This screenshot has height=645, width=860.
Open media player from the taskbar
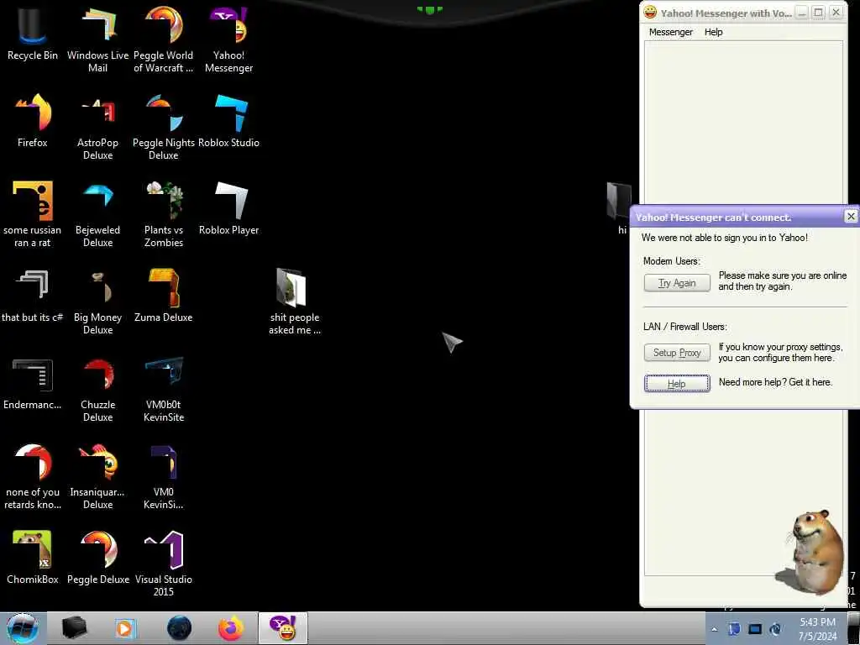tap(124, 628)
